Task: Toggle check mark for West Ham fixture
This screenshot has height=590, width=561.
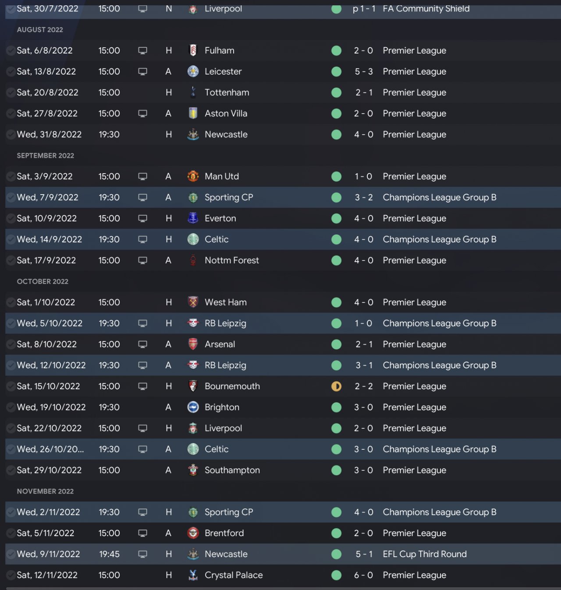Action: pyautogui.click(x=11, y=302)
